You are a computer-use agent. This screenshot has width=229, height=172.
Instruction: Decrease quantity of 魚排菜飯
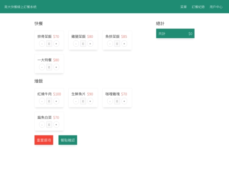tap(110, 44)
